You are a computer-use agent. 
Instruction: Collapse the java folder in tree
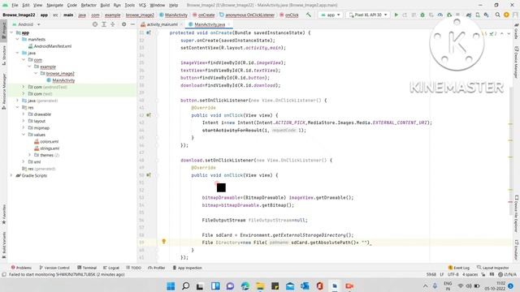pos(18,53)
